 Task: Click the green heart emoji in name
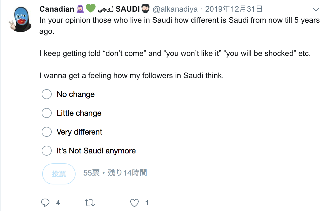tap(91, 9)
